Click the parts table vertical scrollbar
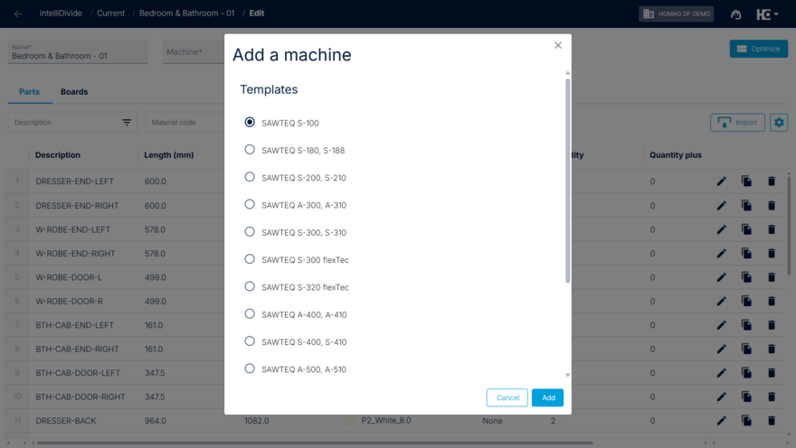 (789, 226)
